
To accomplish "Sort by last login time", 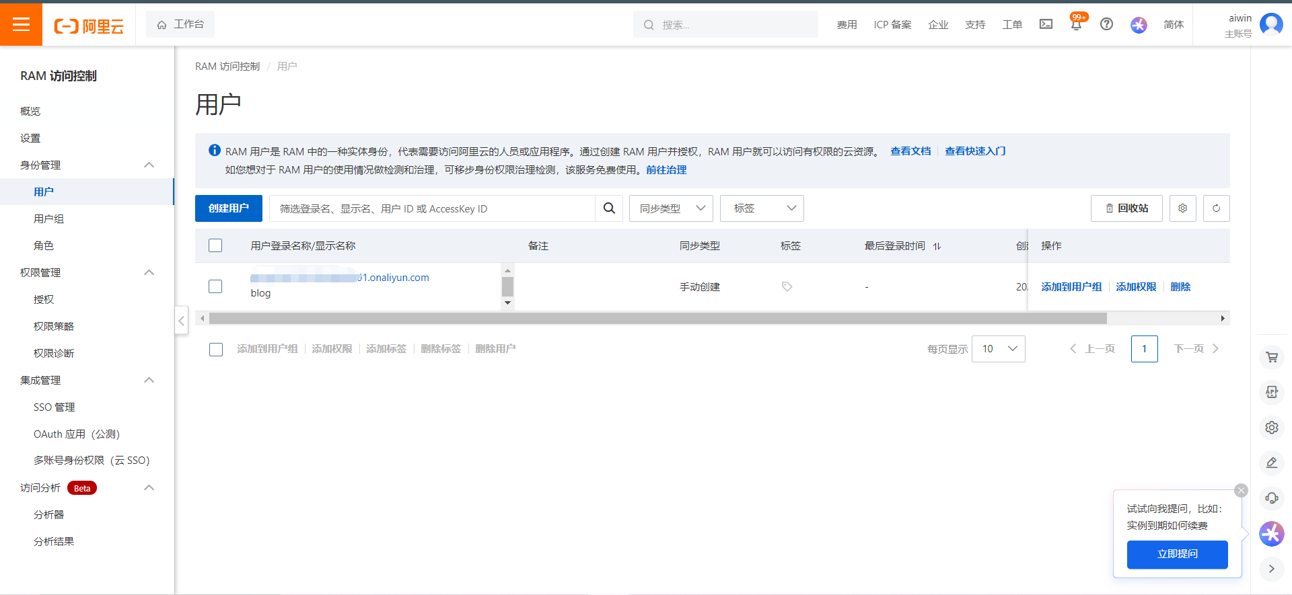I will coord(937,246).
